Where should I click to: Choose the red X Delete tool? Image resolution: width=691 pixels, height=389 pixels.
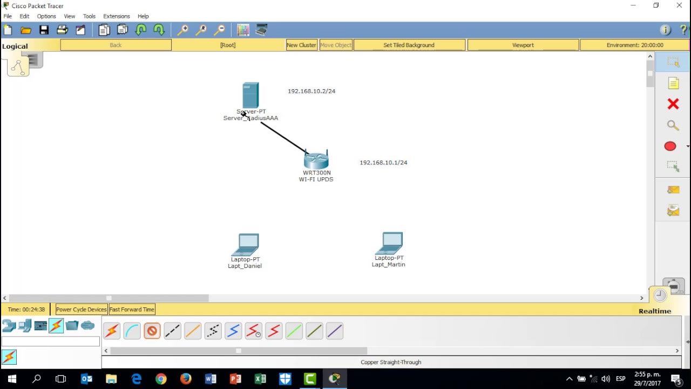point(673,104)
